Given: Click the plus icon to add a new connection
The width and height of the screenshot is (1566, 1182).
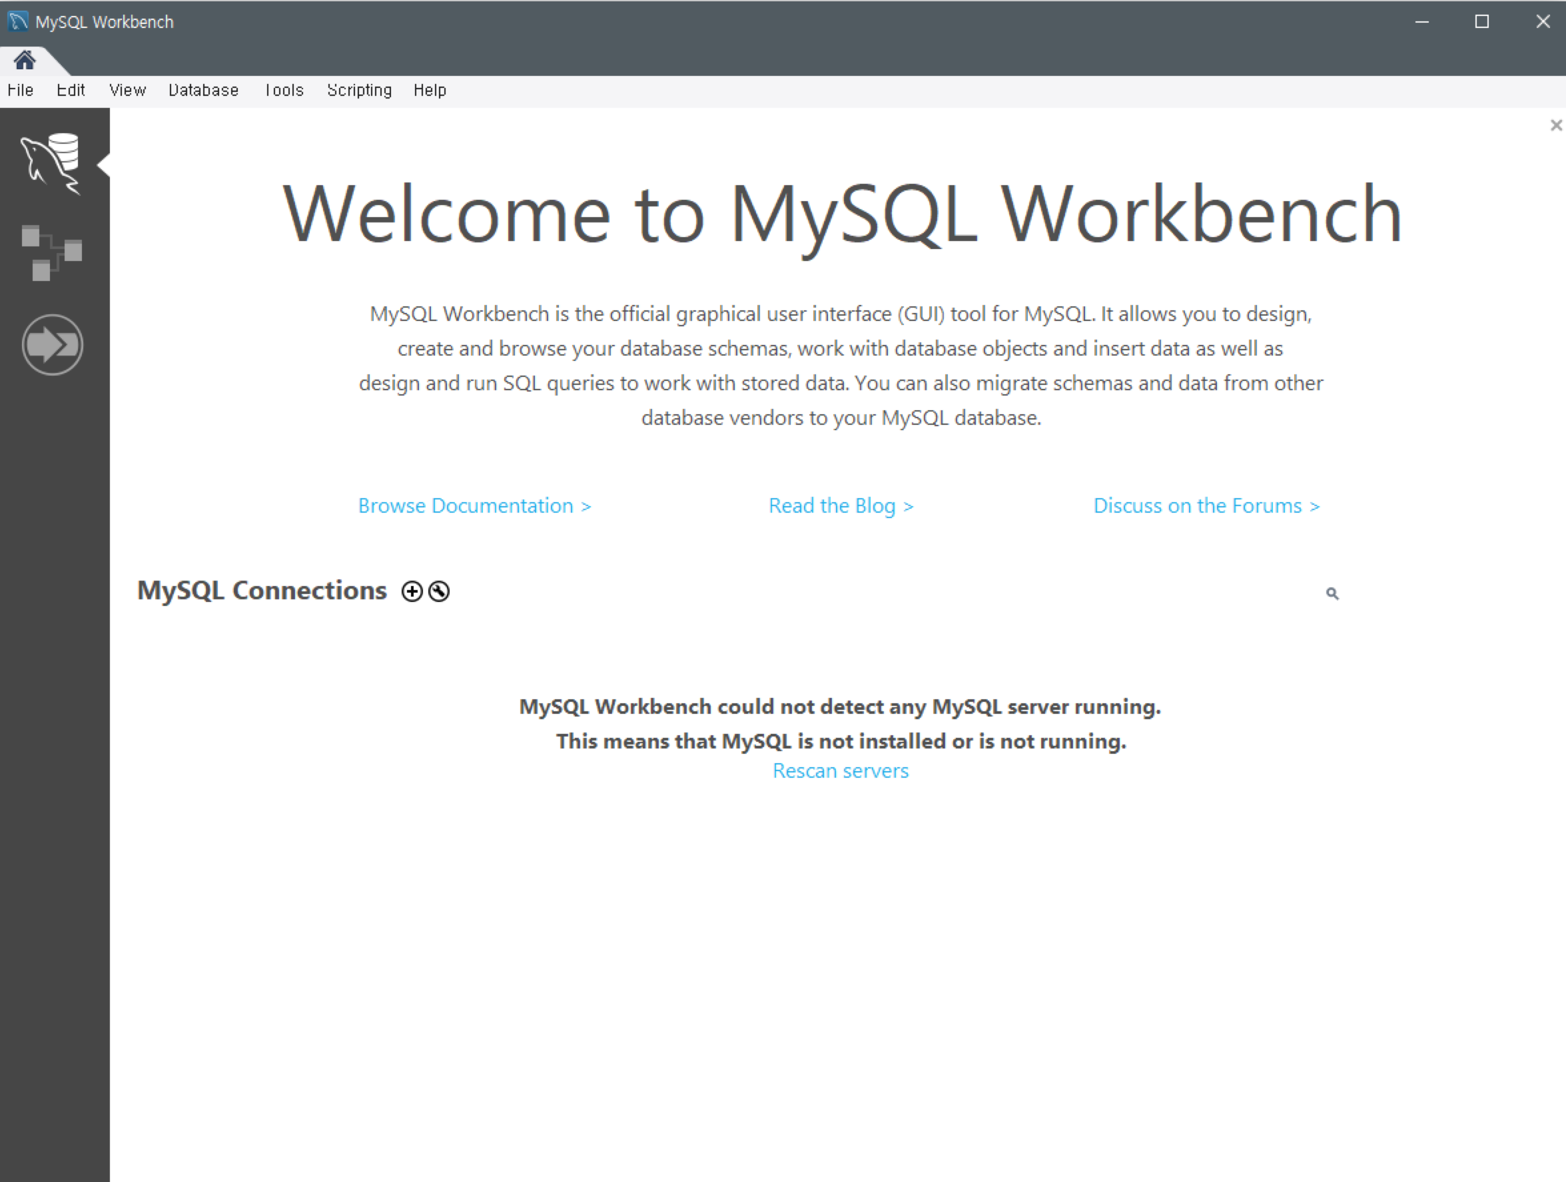Looking at the screenshot, I should point(412,591).
